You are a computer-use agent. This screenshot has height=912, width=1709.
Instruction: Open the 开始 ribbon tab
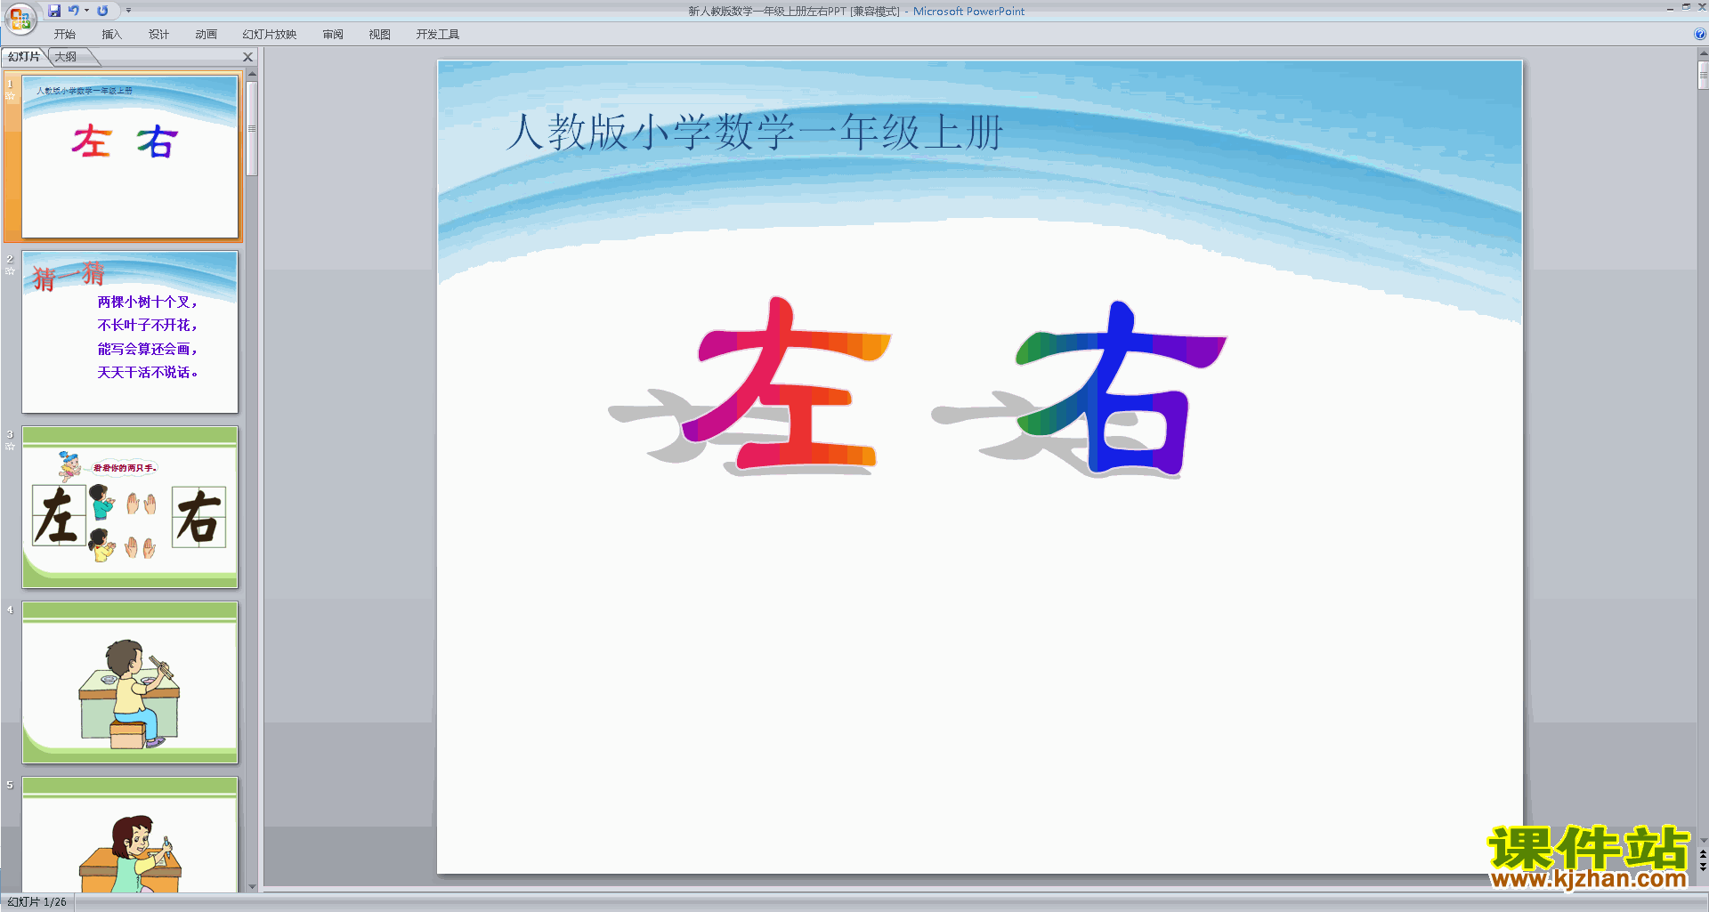tap(64, 35)
